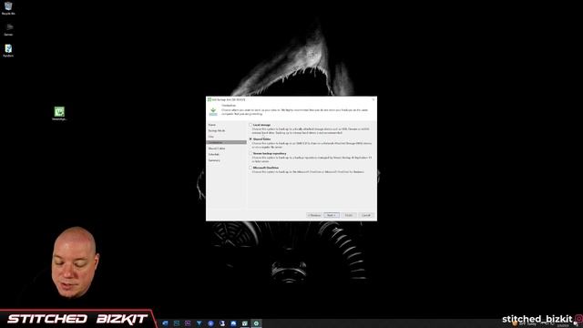Select the Microsoft OneDrive option
Viewport: 583px width, 328px height.
251,168
